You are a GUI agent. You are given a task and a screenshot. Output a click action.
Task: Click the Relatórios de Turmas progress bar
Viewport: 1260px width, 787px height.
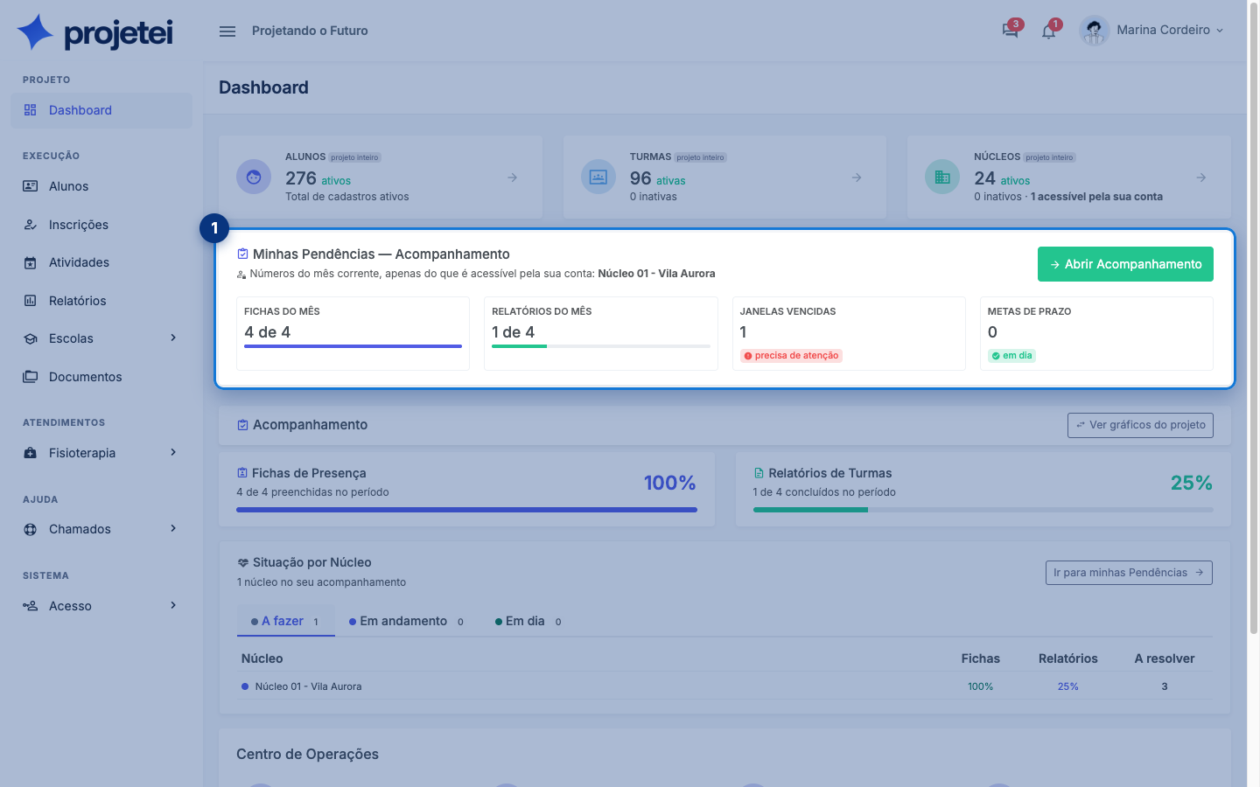(983, 510)
